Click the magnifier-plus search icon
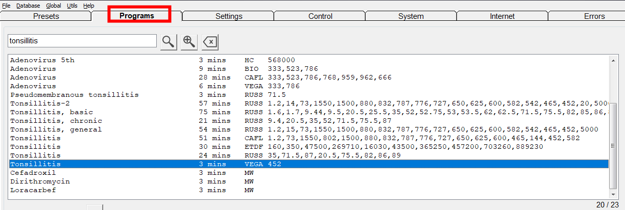Screen dimensions: 625x210 189,42
